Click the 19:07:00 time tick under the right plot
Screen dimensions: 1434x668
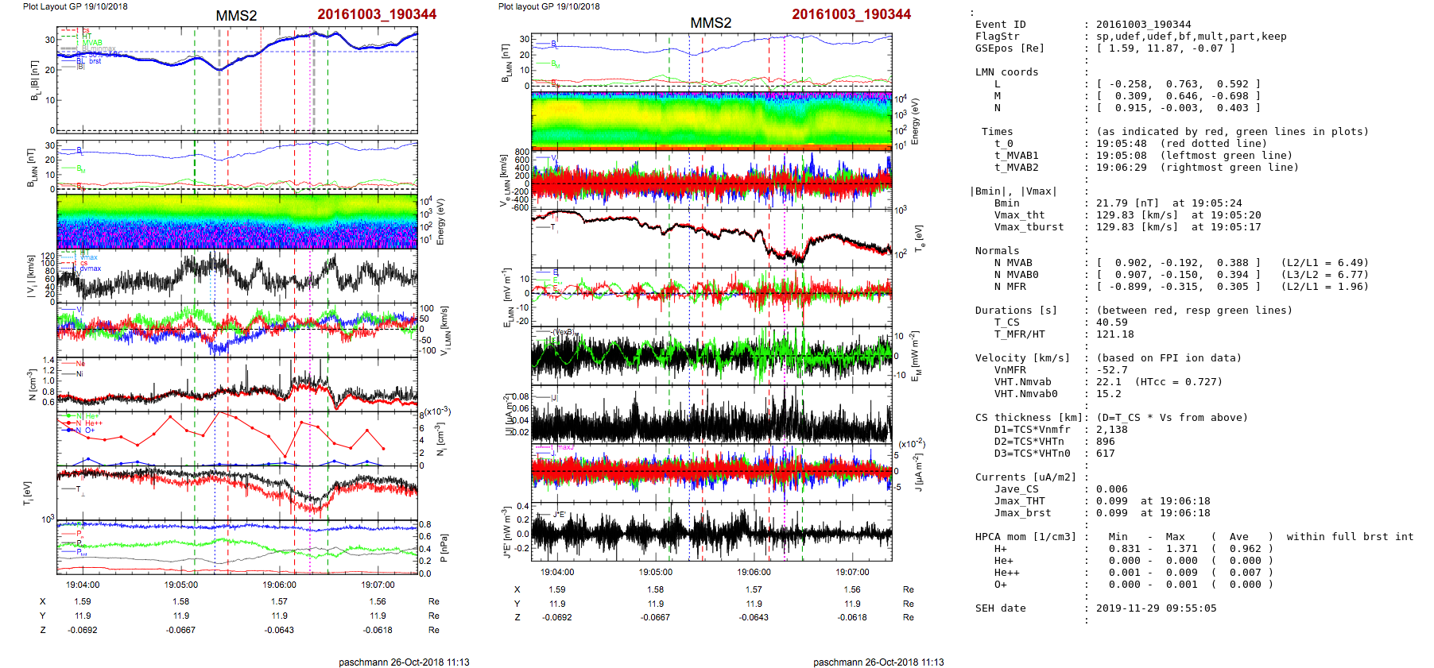tap(852, 572)
